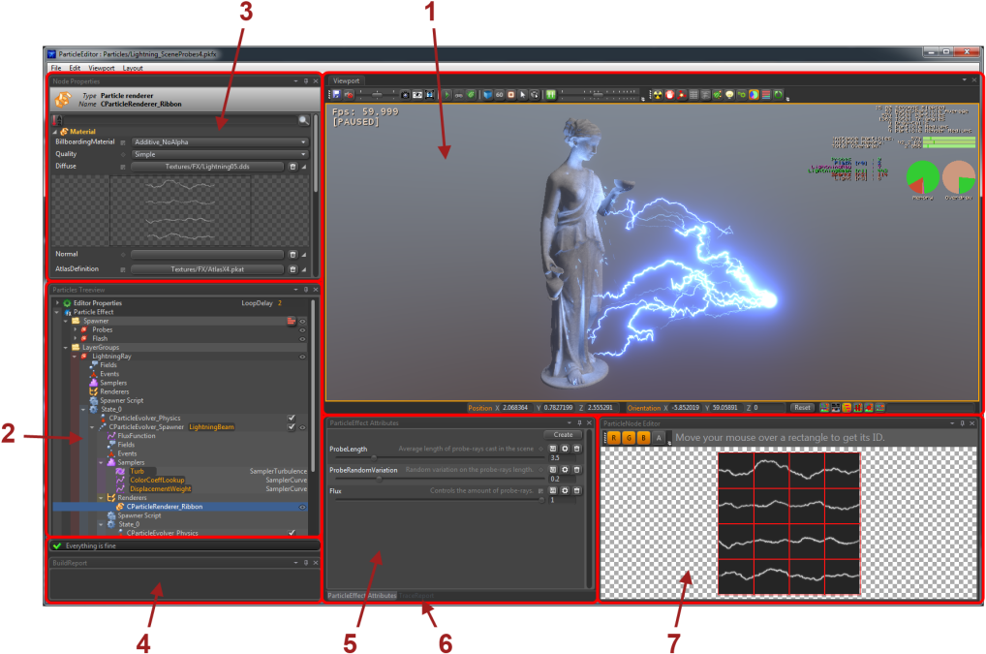
Task: Click the radioactive hazard icon in the viewport toolbar
Action: click(658, 93)
